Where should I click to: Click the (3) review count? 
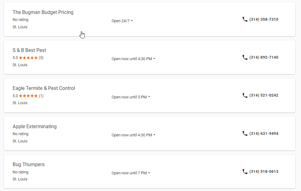pos(41,58)
